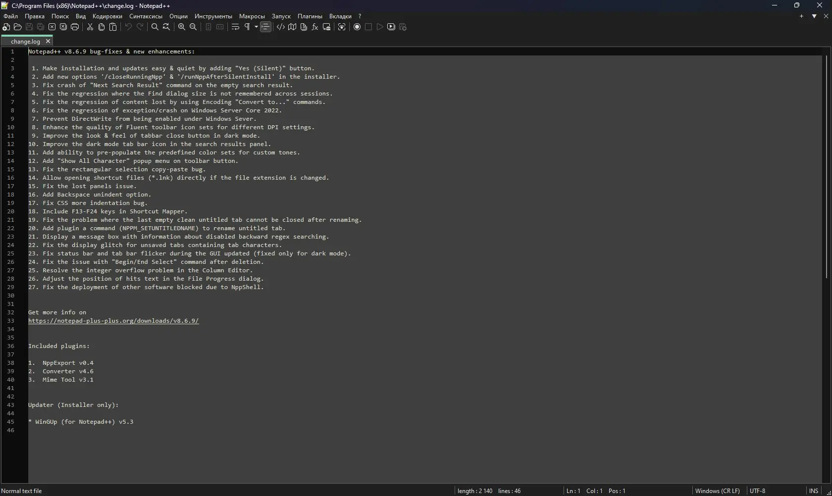Screen dimensions: 832x496
Task: Close all documents with the toolbar icon
Action: [63, 27]
